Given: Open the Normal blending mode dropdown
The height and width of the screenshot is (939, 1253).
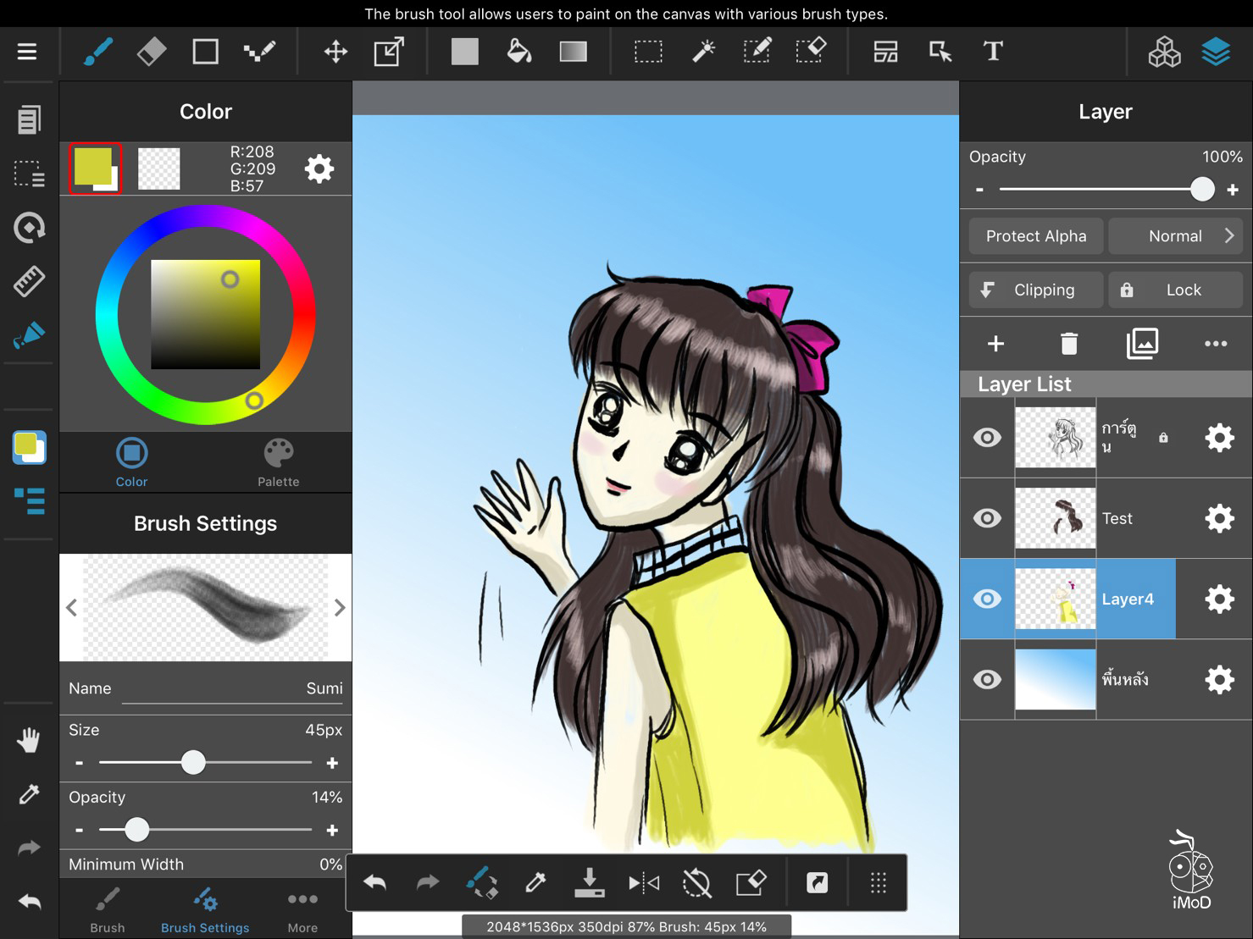Looking at the screenshot, I should [1176, 235].
